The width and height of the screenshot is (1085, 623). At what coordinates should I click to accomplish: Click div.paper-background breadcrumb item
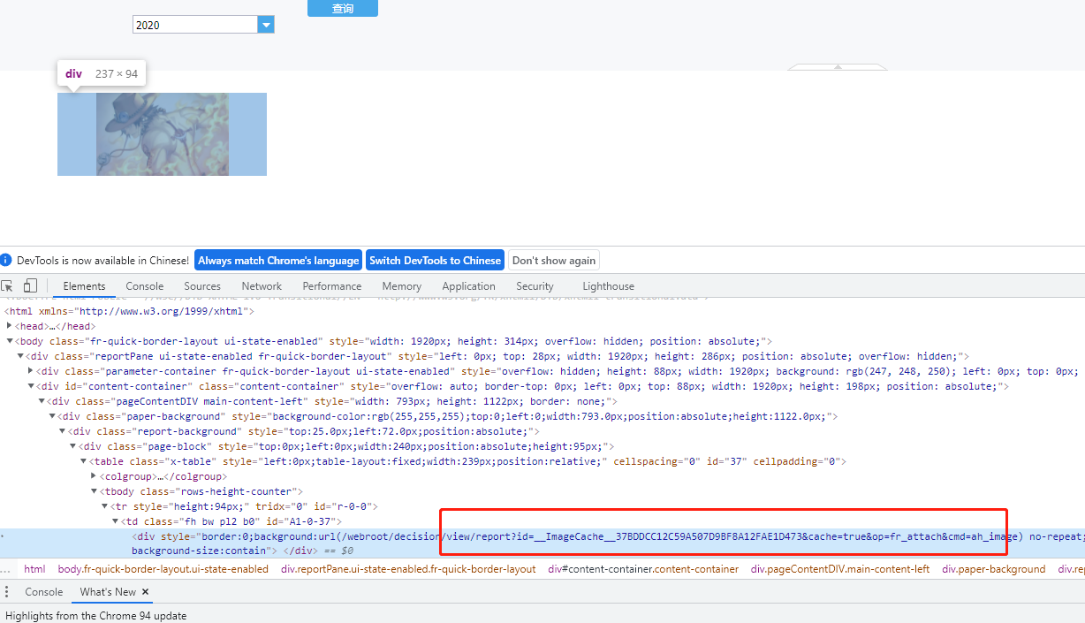click(x=993, y=569)
